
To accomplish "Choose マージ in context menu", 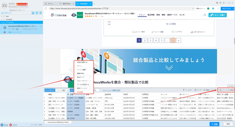I will [80, 66].
